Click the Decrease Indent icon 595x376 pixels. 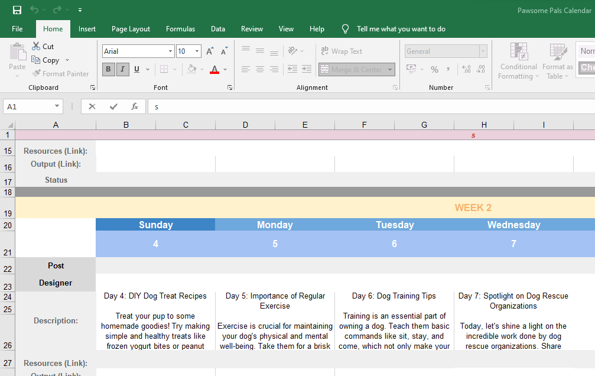pos(292,69)
